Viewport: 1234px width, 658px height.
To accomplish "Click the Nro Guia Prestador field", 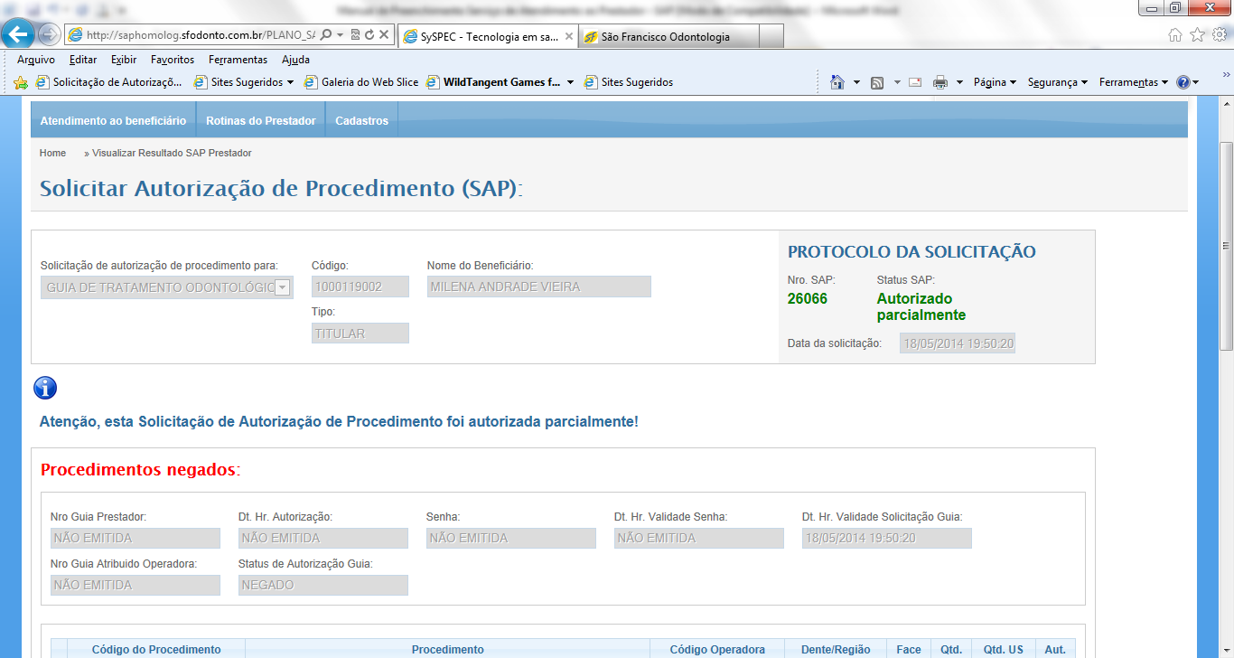I will (136, 538).
